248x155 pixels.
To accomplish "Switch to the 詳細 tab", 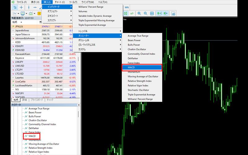I will tap(25, 100).
